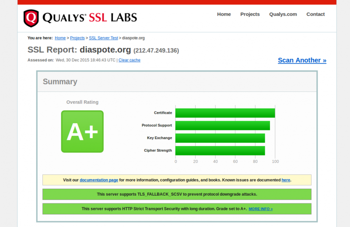Open the documentation page link
Image resolution: width=350 pixels, height=227 pixels.
[x=99, y=180]
